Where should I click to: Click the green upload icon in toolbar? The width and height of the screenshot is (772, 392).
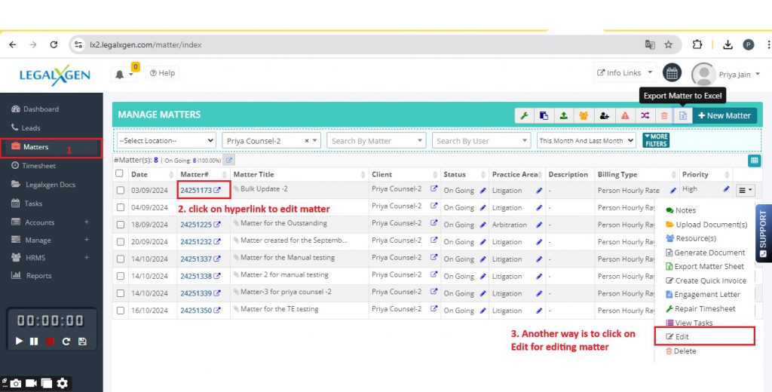pyautogui.click(x=563, y=115)
